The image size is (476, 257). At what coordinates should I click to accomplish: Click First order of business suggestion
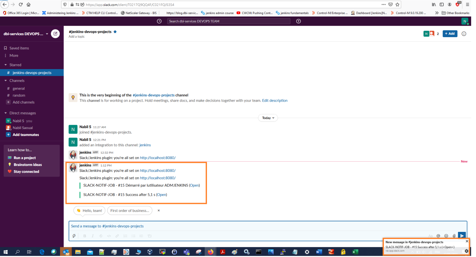[130, 210]
